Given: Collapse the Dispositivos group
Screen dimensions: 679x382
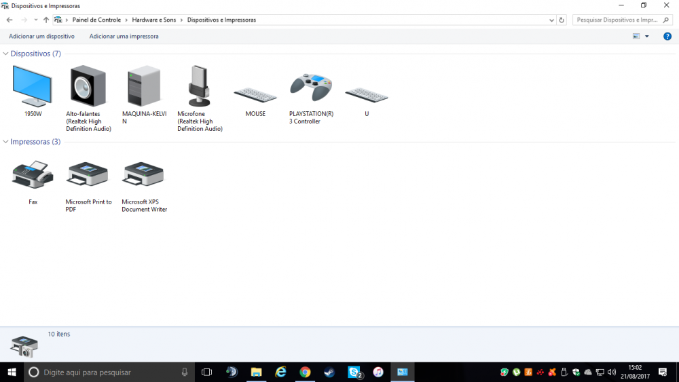Looking at the screenshot, I should click(x=6, y=54).
